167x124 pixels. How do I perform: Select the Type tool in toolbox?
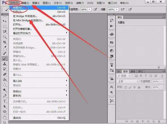pyautogui.click(x=5, y=101)
